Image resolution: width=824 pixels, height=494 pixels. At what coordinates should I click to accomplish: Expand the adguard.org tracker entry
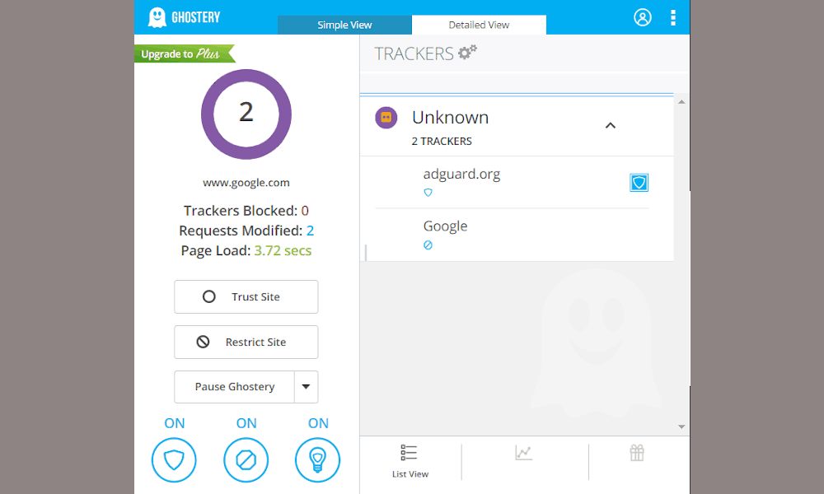[461, 175]
